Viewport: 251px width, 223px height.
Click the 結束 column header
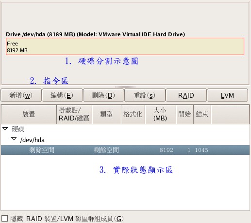tap(202, 114)
